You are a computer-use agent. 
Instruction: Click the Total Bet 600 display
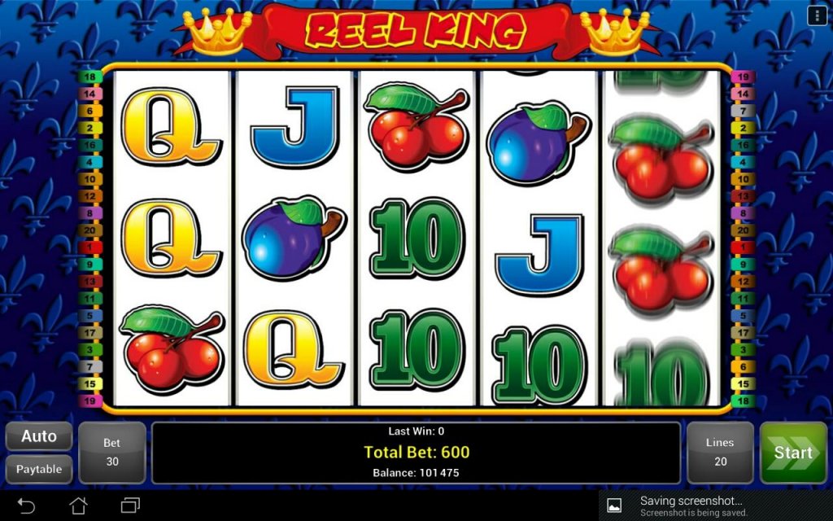(416, 453)
